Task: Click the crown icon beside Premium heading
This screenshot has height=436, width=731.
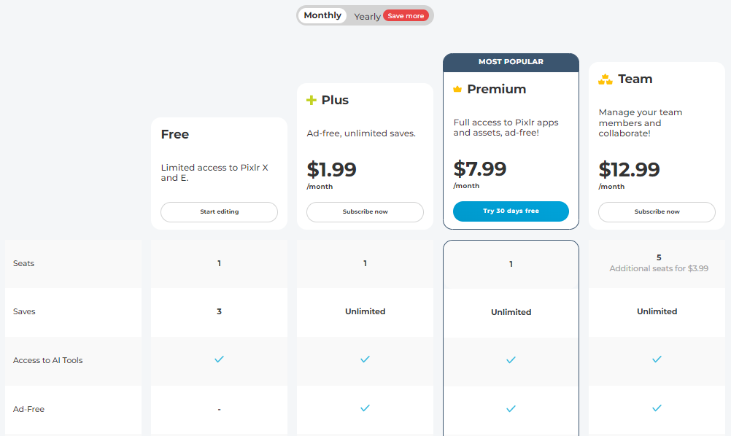Action: point(457,88)
